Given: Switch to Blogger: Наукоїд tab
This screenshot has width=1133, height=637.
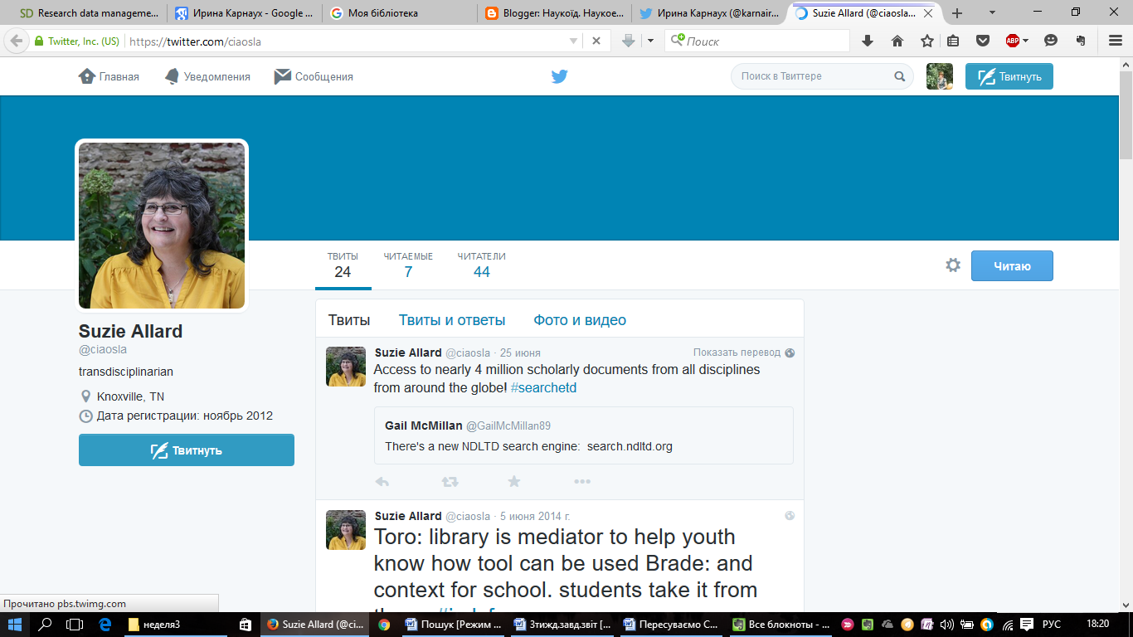Looking at the screenshot, I should click(554, 13).
